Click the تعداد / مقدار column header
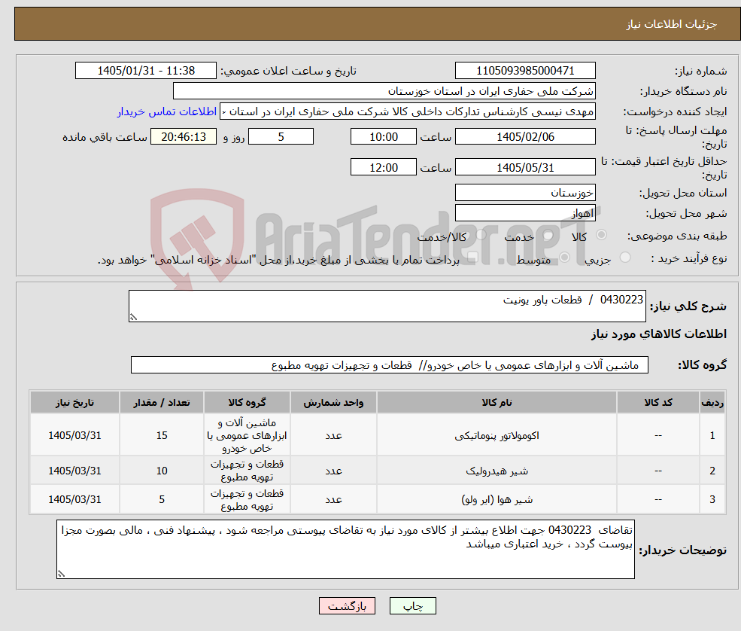741x631 pixels. pyautogui.click(x=162, y=403)
